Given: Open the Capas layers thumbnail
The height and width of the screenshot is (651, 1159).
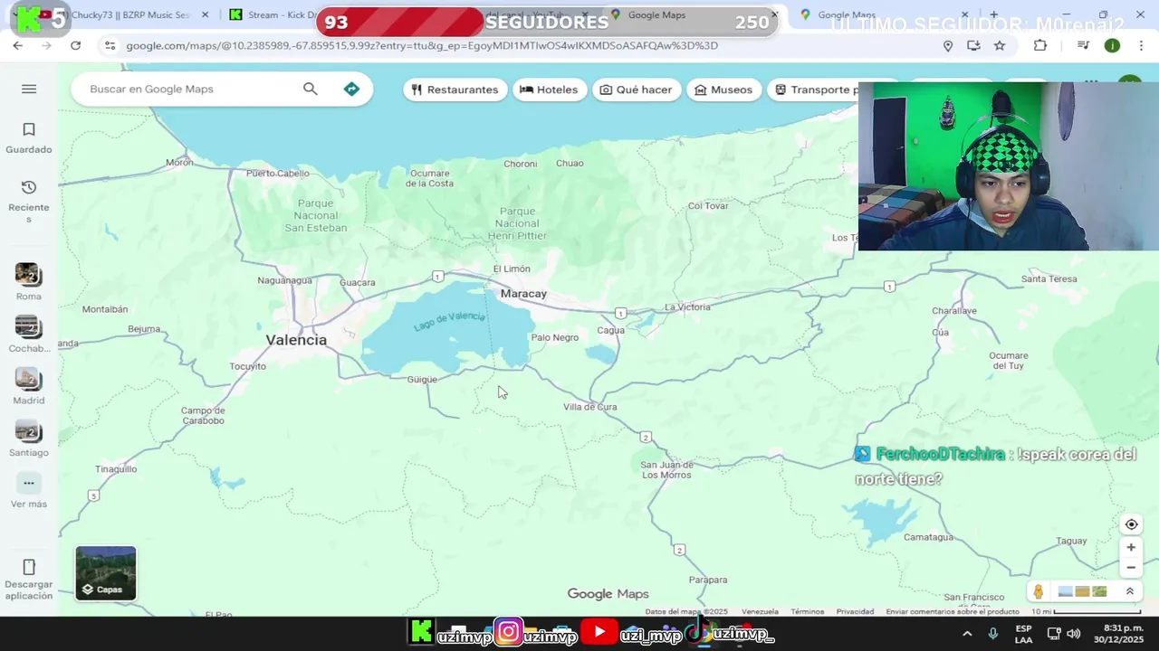Looking at the screenshot, I should (x=106, y=573).
